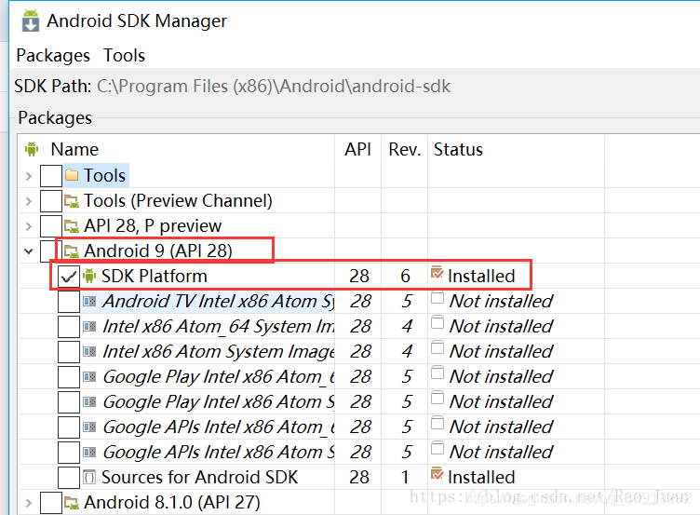Check the API 28, P preview checkbox

[51, 226]
